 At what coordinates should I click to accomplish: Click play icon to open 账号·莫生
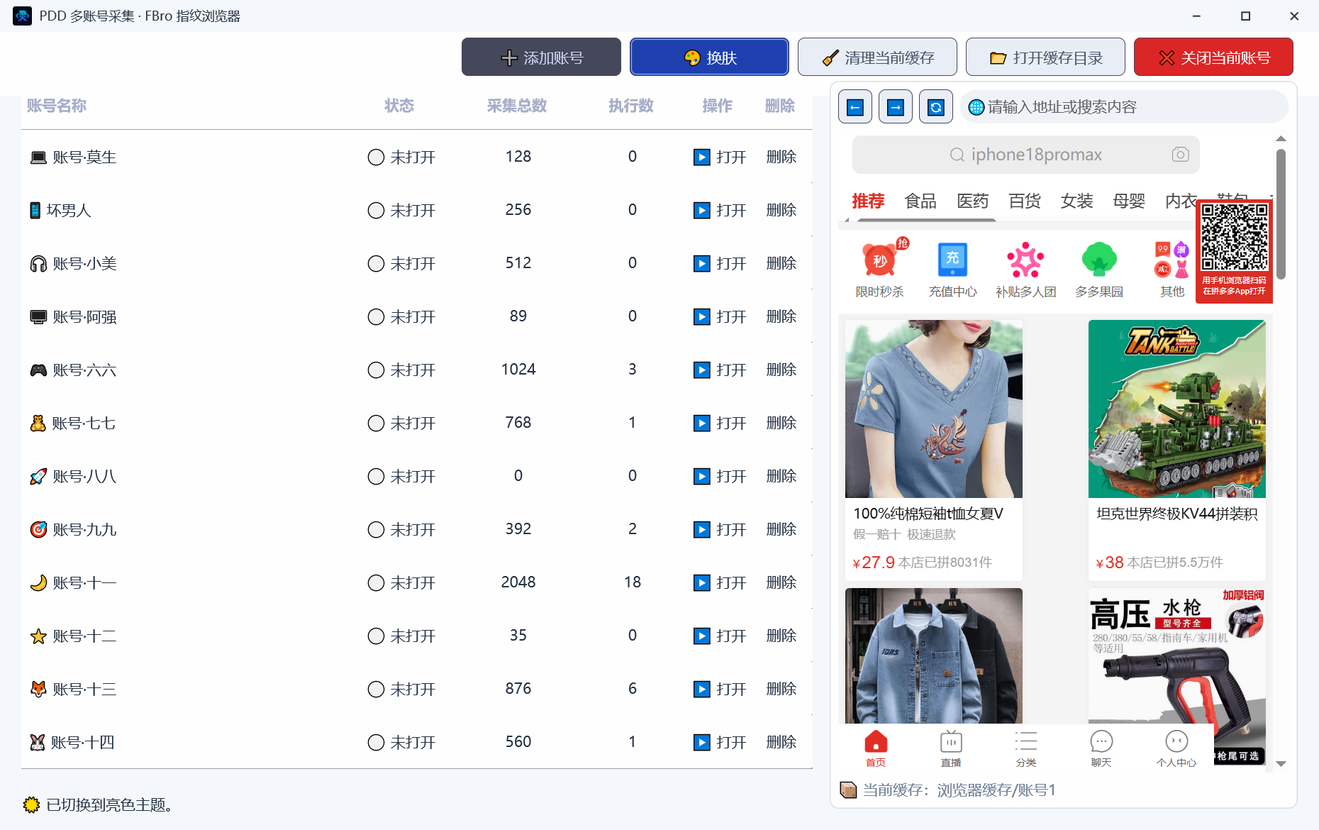[x=701, y=157]
